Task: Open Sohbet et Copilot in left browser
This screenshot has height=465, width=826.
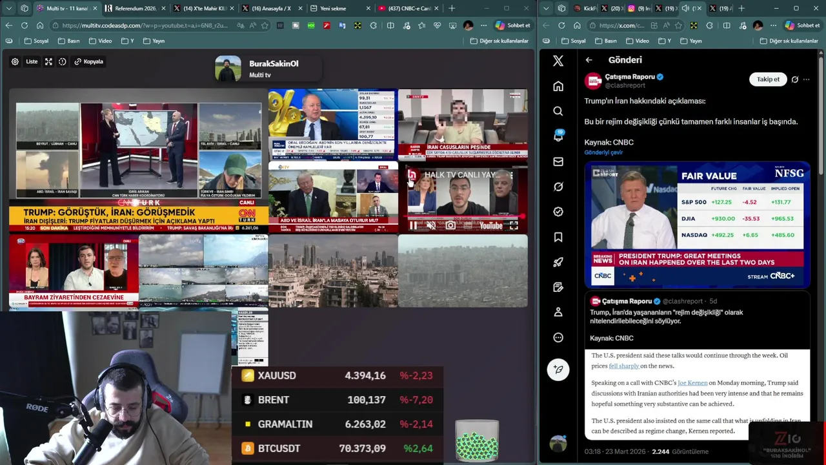Action: [512, 25]
